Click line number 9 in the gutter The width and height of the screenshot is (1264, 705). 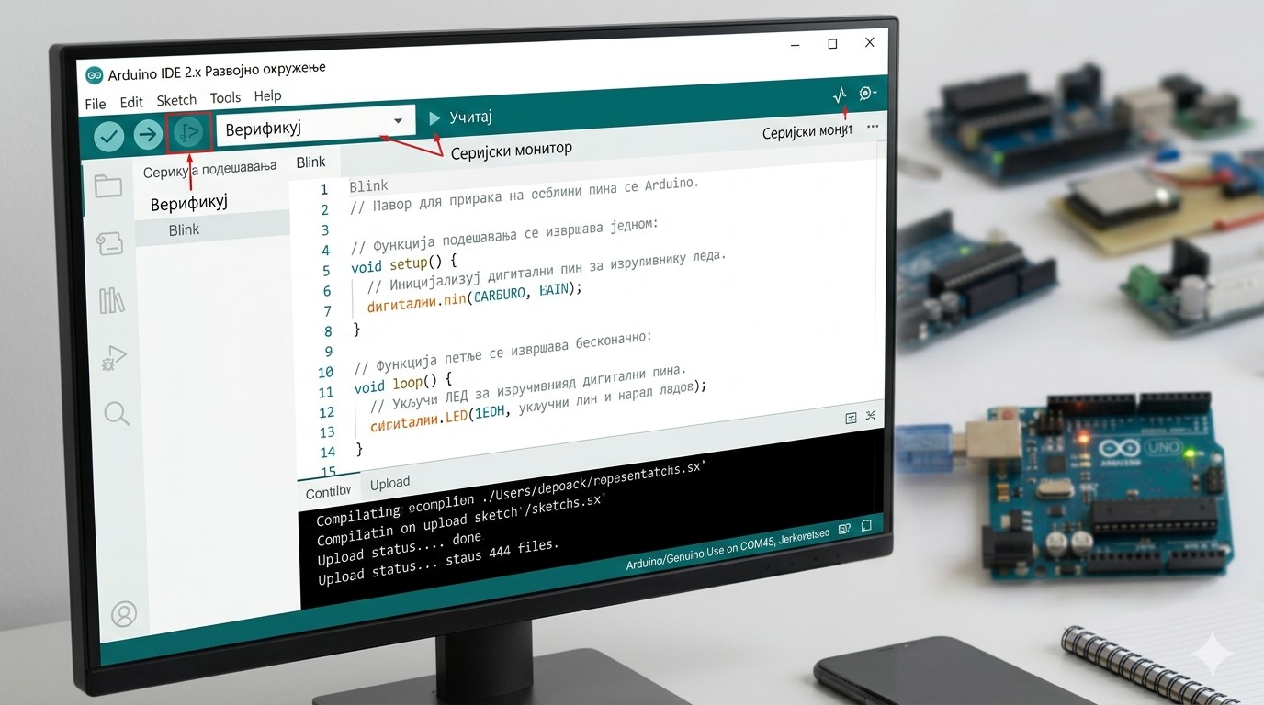pos(328,352)
